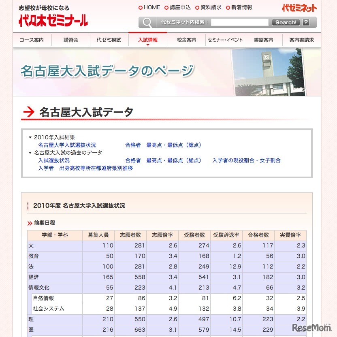
Task: Click the 志願倍率 column header
Action: click(162, 235)
